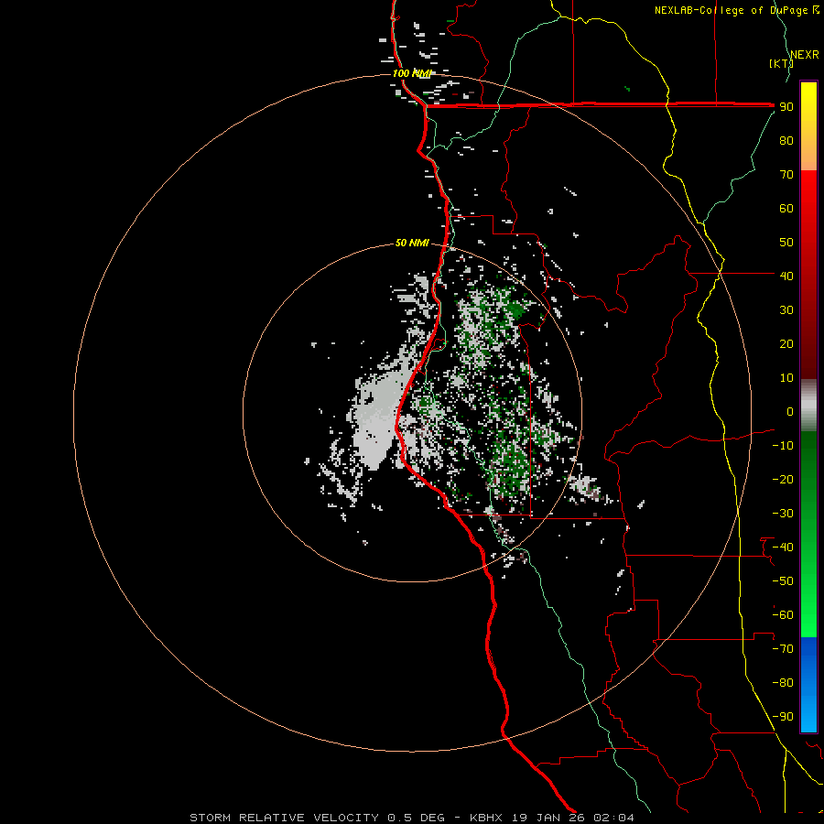Click the 30 value on velocity scale
The image size is (824, 824).
pyautogui.click(x=786, y=310)
